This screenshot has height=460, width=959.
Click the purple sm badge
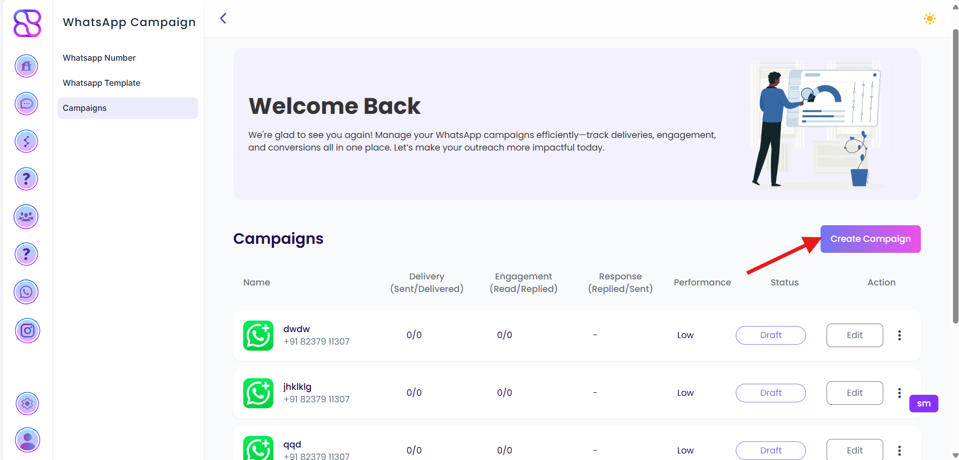click(923, 403)
